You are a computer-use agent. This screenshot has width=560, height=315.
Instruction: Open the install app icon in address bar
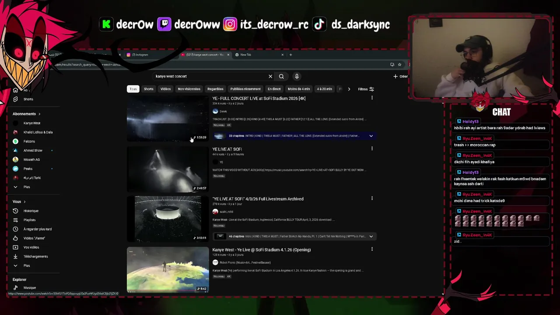tap(392, 64)
